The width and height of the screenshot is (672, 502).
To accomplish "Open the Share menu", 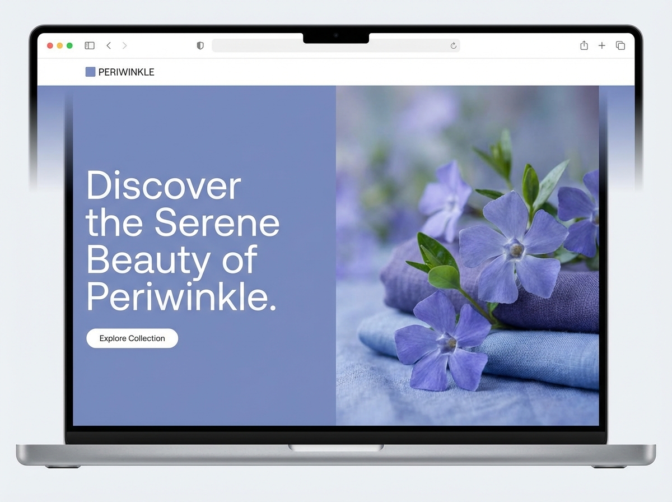I will pos(584,45).
